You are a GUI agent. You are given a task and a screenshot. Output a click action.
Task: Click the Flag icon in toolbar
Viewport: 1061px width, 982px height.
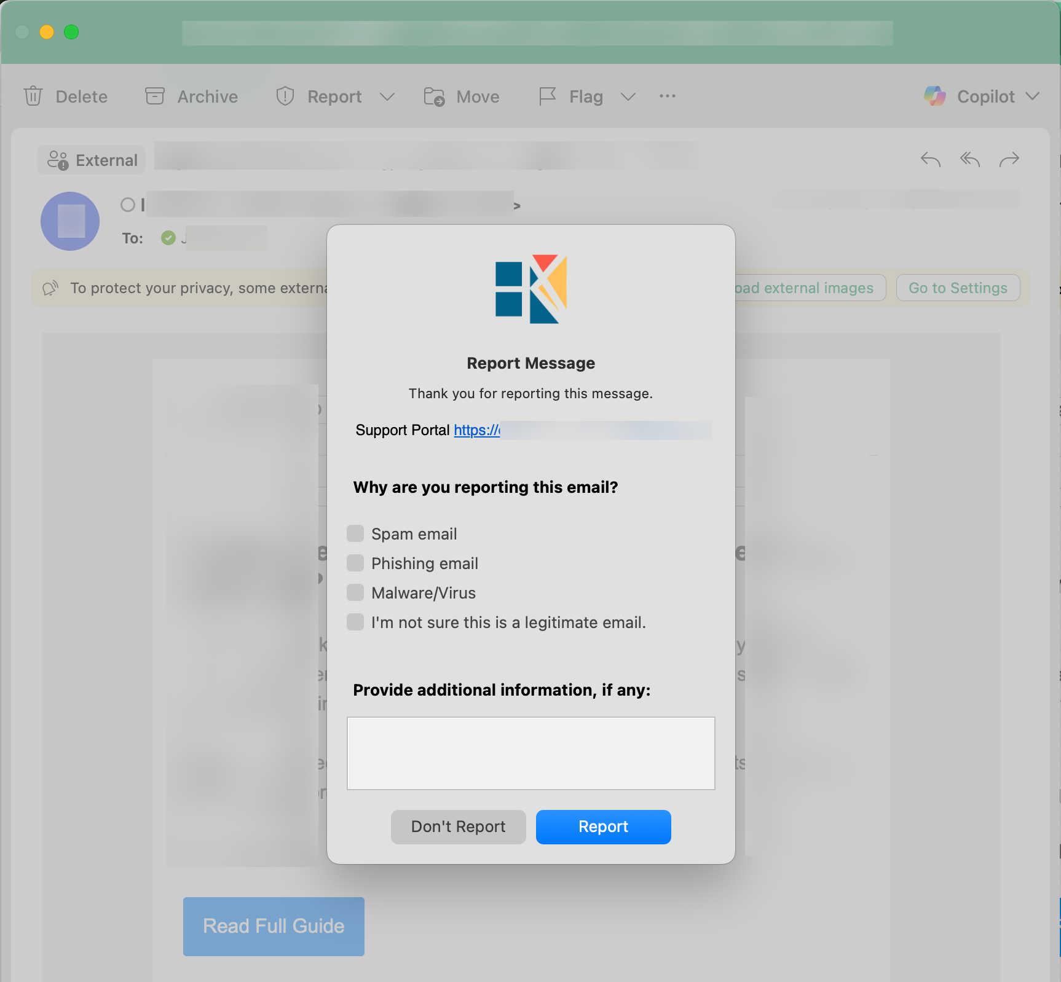547,96
